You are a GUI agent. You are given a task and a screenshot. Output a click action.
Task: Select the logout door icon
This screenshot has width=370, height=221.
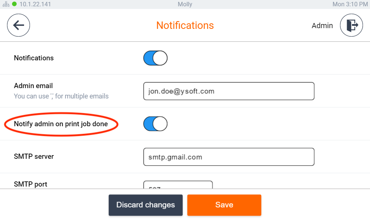[351, 25]
